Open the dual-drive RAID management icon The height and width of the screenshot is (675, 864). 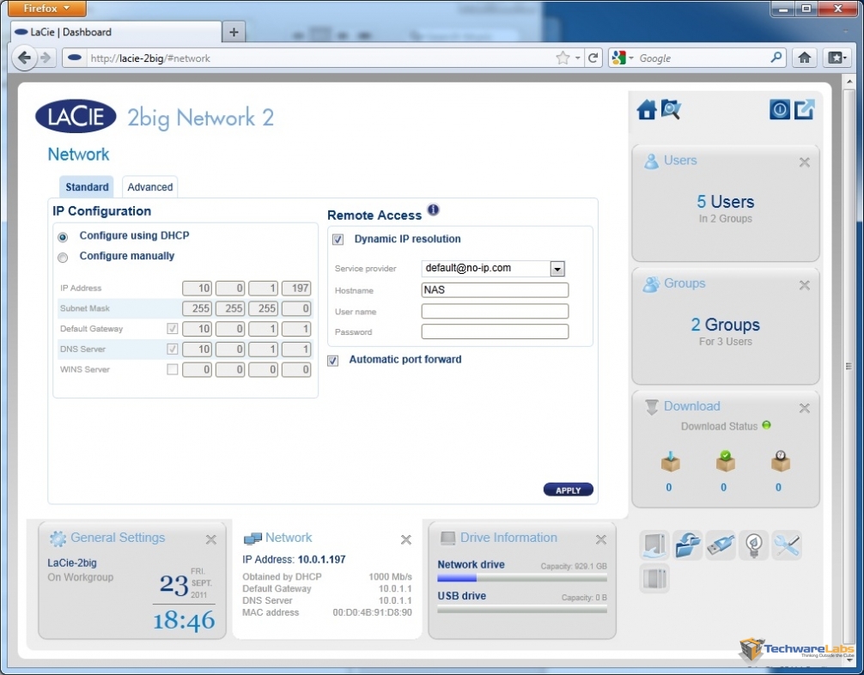[654, 579]
